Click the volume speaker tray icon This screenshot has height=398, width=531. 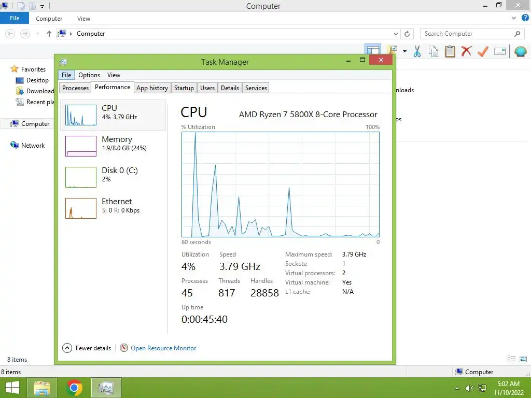coord(469,388)
